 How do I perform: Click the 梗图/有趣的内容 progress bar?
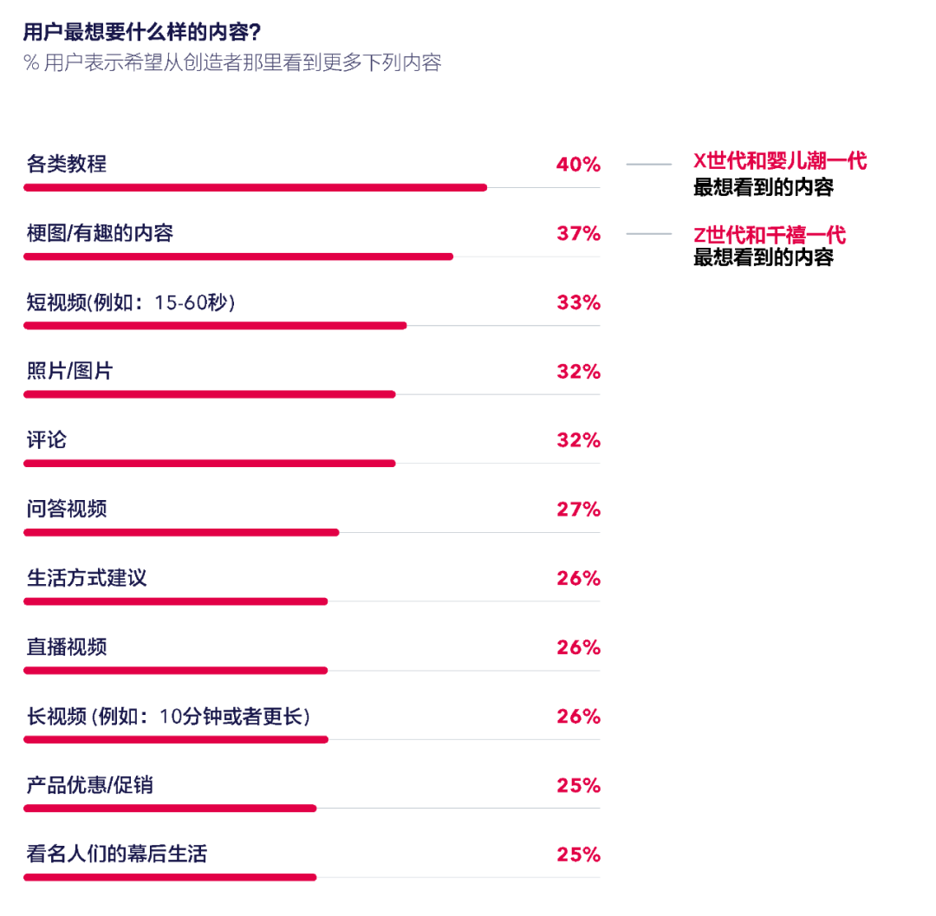click(x=238, y=257)
